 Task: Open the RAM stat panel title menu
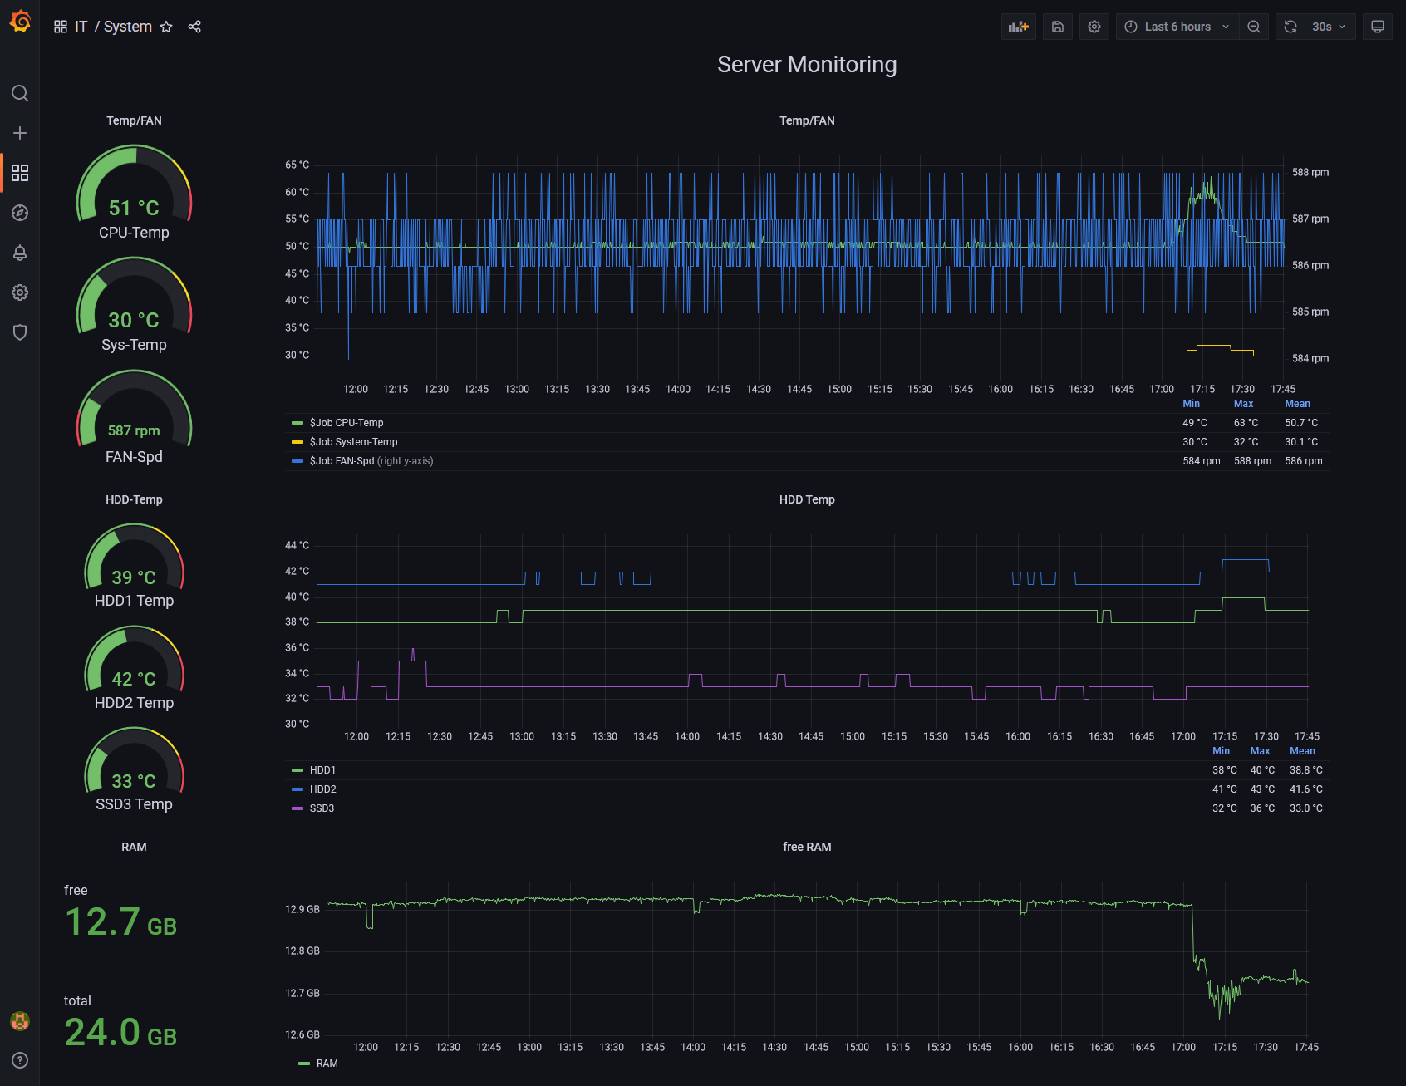click(x=134, y=847)
